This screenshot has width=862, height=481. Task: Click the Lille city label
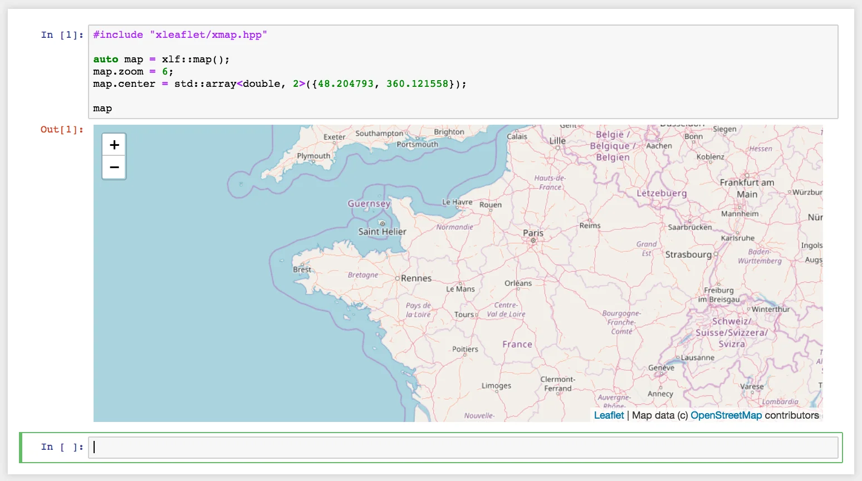557,141
